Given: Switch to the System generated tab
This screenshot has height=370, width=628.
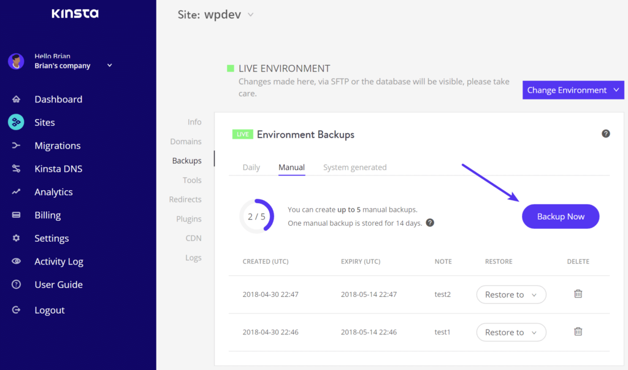Looking at the screenshot, I should pos(354,168).
